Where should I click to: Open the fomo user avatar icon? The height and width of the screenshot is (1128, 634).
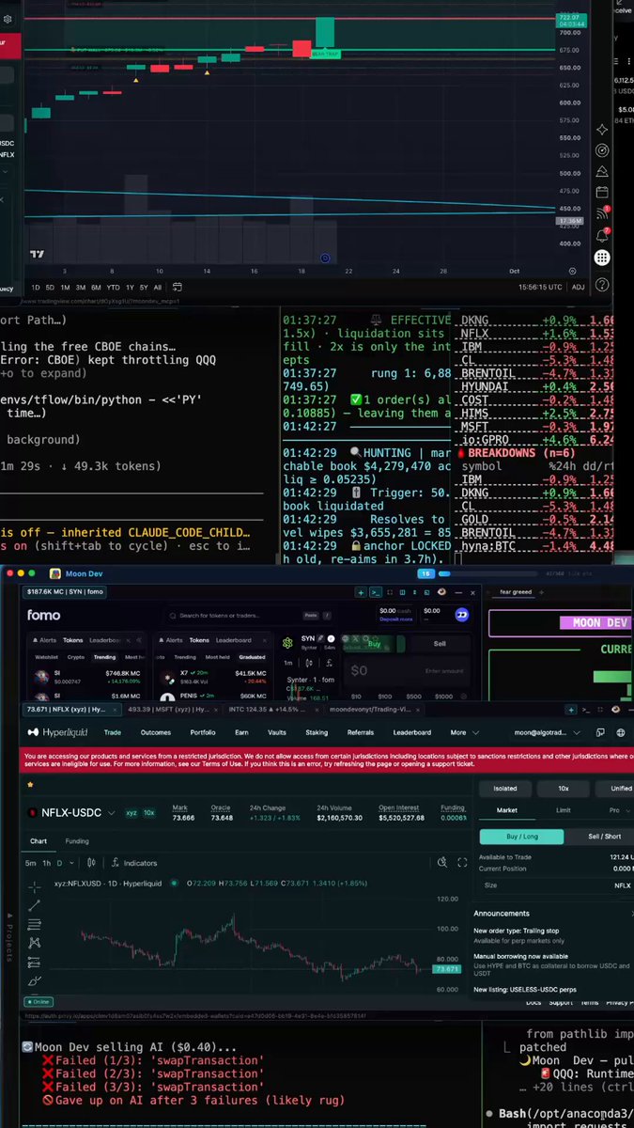coord(461,615)
